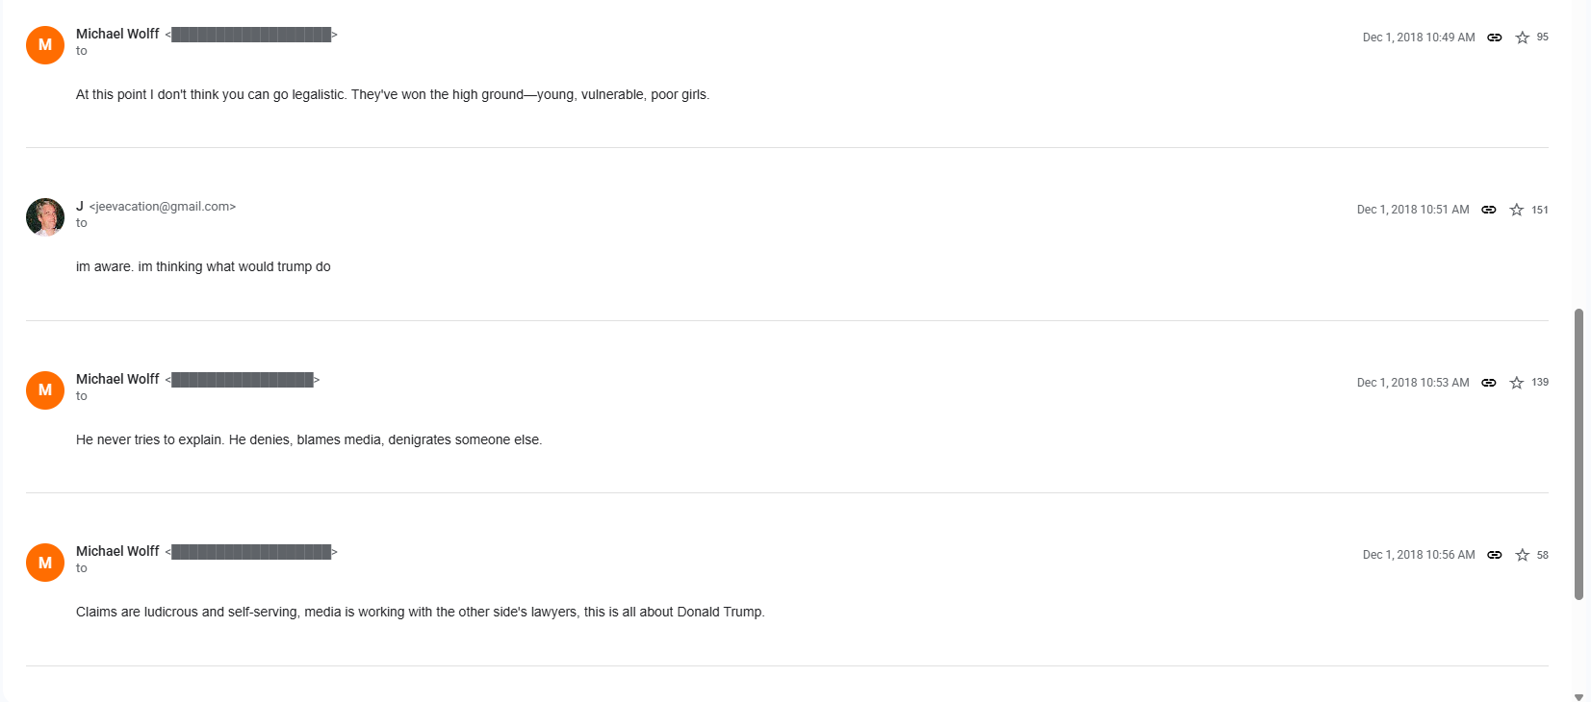The image size is (1591, 702).
Task: Copy link for the 10:51 AM message
Action: (1488, 210)
